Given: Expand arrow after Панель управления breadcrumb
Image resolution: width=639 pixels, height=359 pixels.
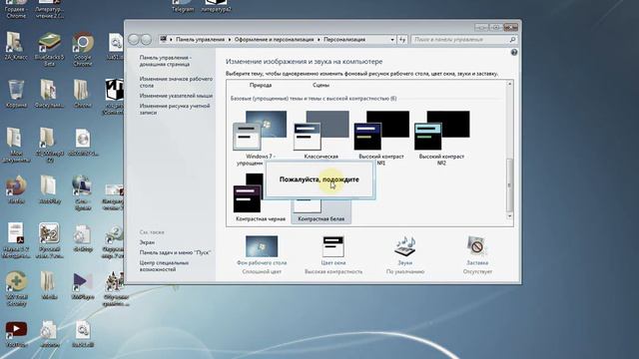Looking at the screenshot, I should [230, 40].
